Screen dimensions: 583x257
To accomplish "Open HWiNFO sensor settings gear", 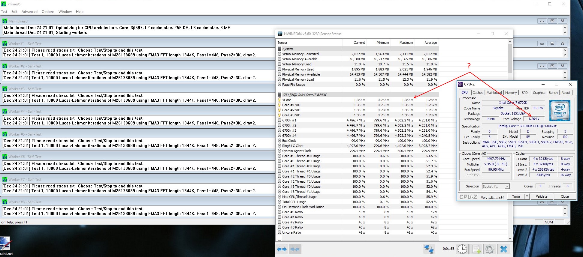I will point(489,249).
